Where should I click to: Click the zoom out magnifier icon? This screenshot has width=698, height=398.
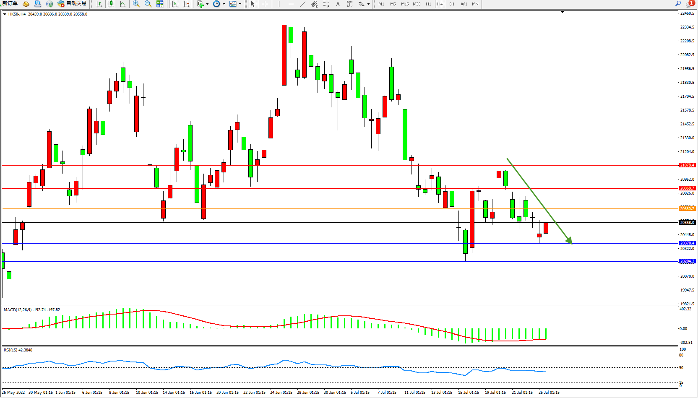148,4
